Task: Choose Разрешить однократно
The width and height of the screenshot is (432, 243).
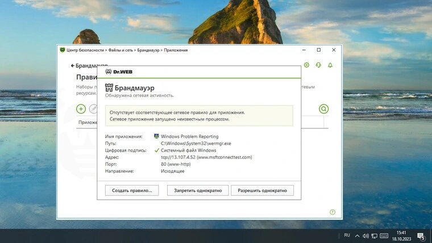Action: pyautogui.click(x=262, y=190)
